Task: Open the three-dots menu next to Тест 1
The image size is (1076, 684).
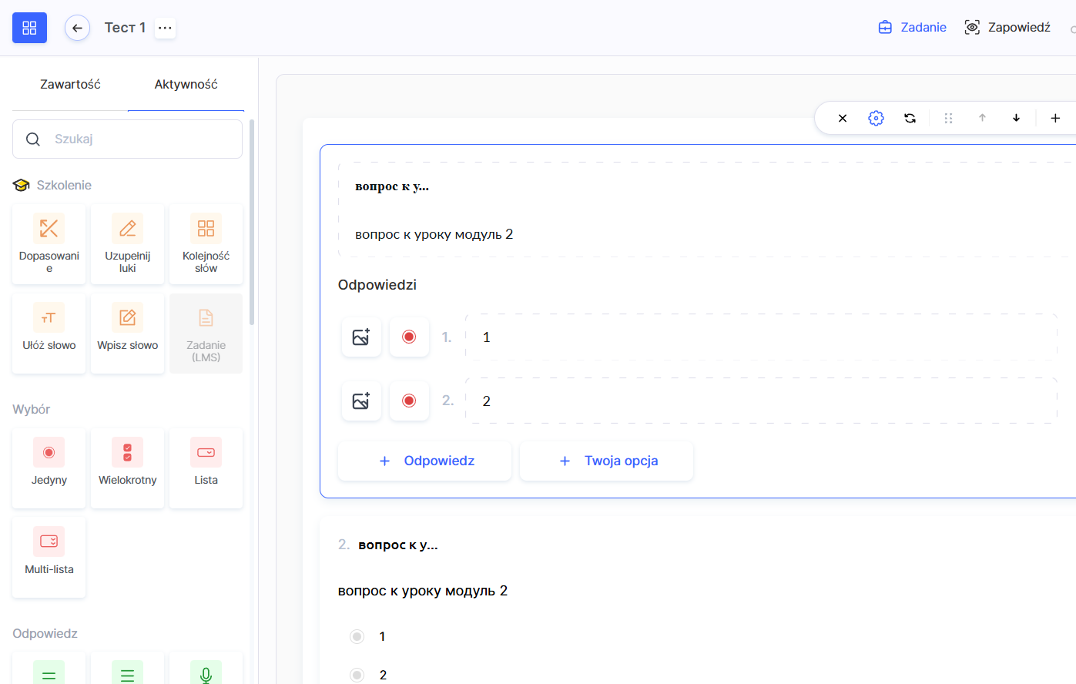Action: pyautogui.click(x=165, y=28)
